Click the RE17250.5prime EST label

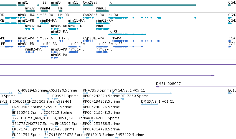[135, 96]
